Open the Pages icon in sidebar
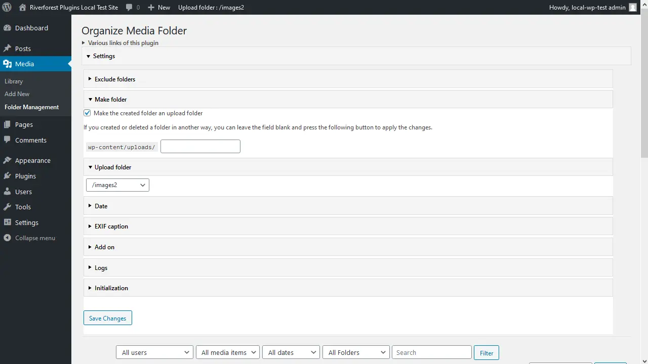 [9, 124]
